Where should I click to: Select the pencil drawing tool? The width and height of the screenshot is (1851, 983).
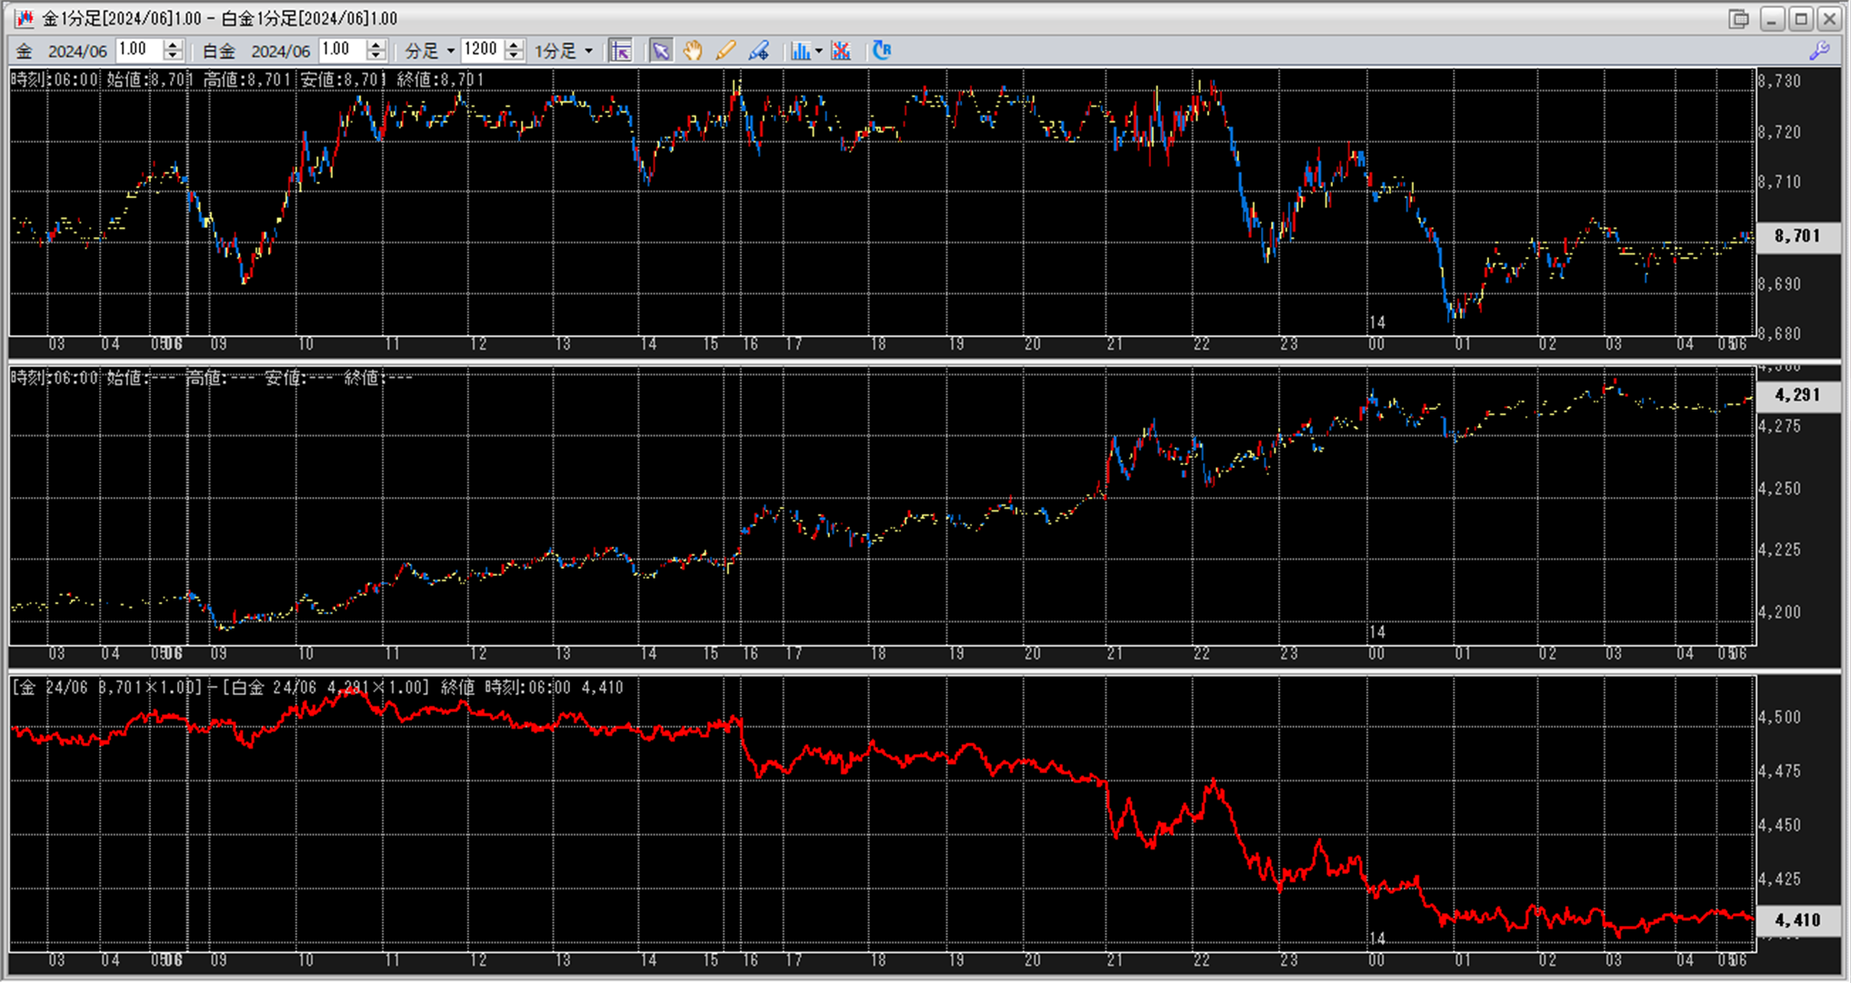pyautogui.click(x=725, y=51)
